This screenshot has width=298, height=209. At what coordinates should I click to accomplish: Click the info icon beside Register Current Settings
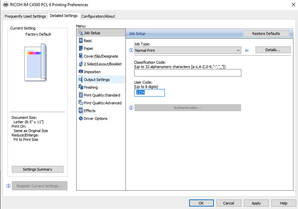pyautogui.click(x=8, y=186)
